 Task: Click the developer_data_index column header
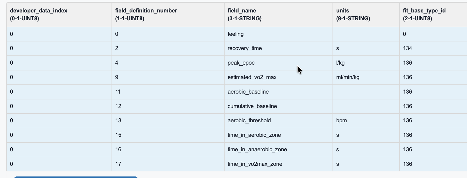coord(39,14)
